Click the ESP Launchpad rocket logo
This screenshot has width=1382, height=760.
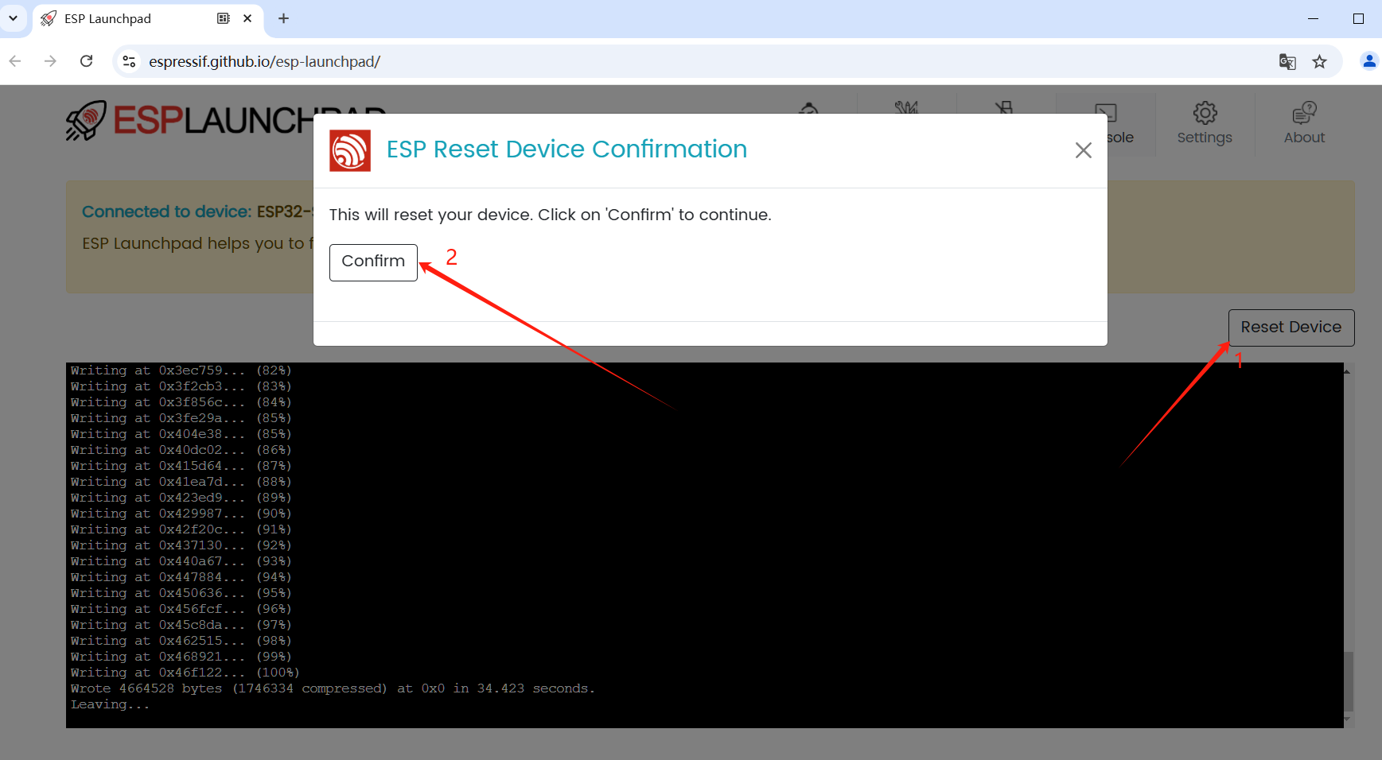click(x=86, y=120)
